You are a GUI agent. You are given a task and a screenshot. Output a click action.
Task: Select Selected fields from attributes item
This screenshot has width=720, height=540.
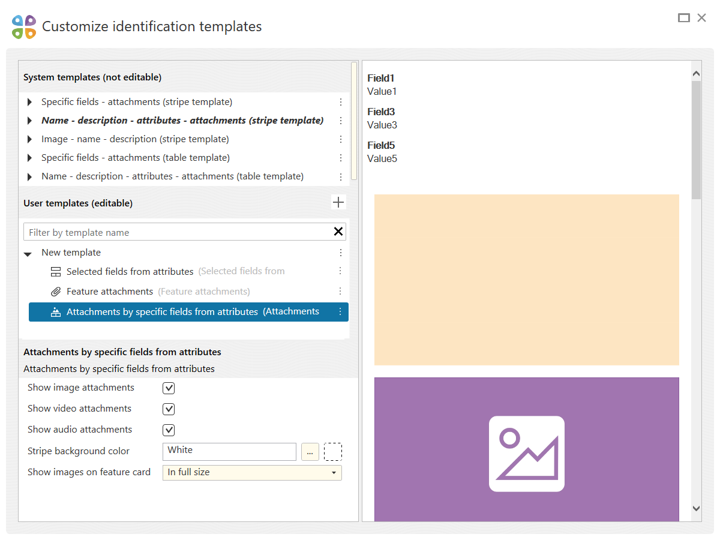(x=188, y=272)
